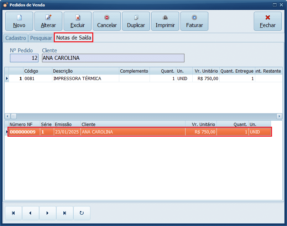Screen dimensions: 287x226
Task: Close the form with Fechar
Action: [x=268, y=21]
